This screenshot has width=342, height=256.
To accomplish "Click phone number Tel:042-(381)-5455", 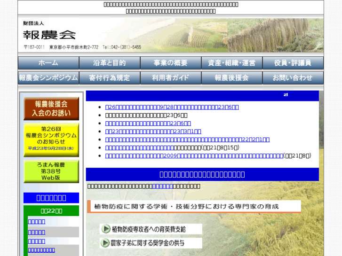I will pyautogui.click(x=122, y=47).
